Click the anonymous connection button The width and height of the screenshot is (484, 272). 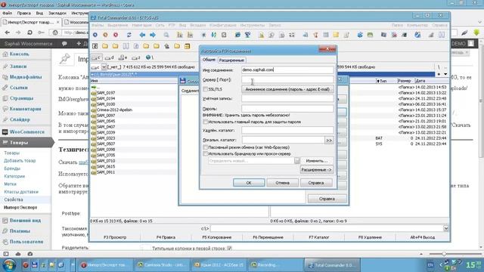click(x=287, y=89)
